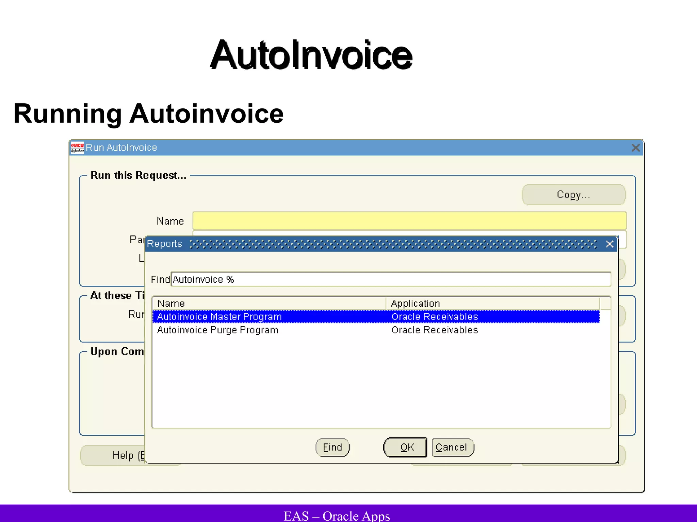Select the Autoinvoice Purge Program row
This screenshot has height=522, width=697.
[376, 330]
